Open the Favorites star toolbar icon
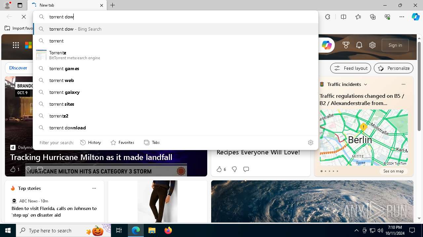This screenshot has height=237, width=423. pyautogui.click(x=358, y=17)
